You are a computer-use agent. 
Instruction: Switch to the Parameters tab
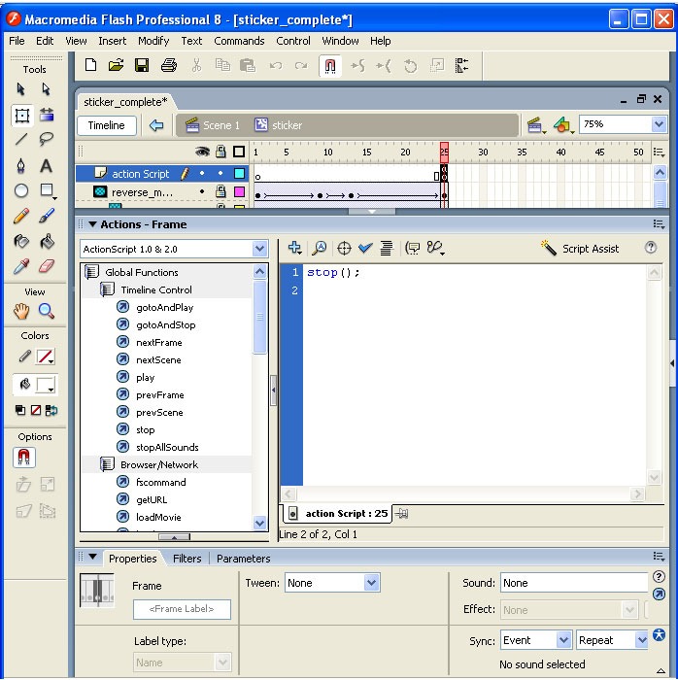[x=243, y=559]
